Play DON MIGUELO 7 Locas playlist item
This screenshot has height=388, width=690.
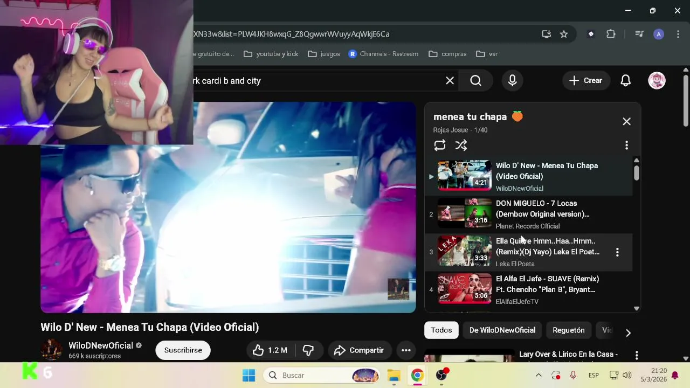click(528, 214)
